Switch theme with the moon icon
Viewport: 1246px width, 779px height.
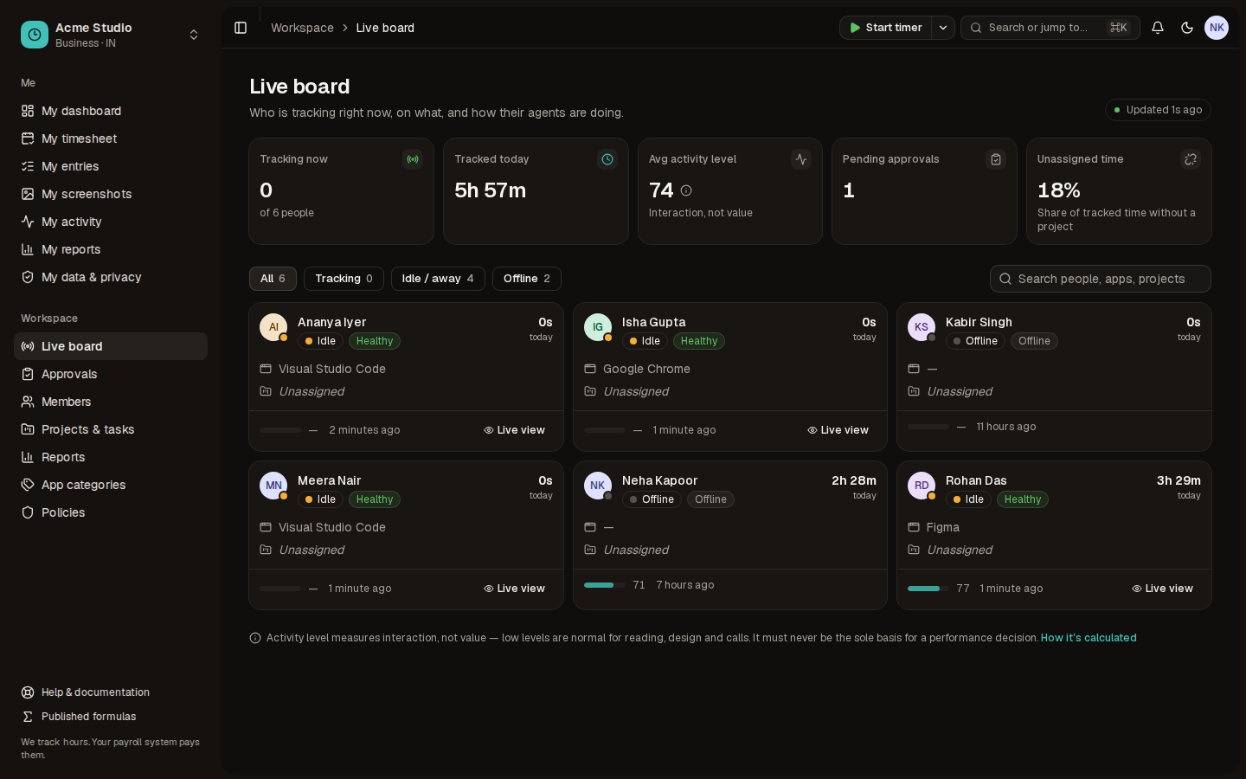pyautogui.click(x=1187, y=28)
